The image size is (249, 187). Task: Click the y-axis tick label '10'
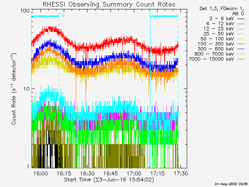pyautogui.click(x=26, y=89)
